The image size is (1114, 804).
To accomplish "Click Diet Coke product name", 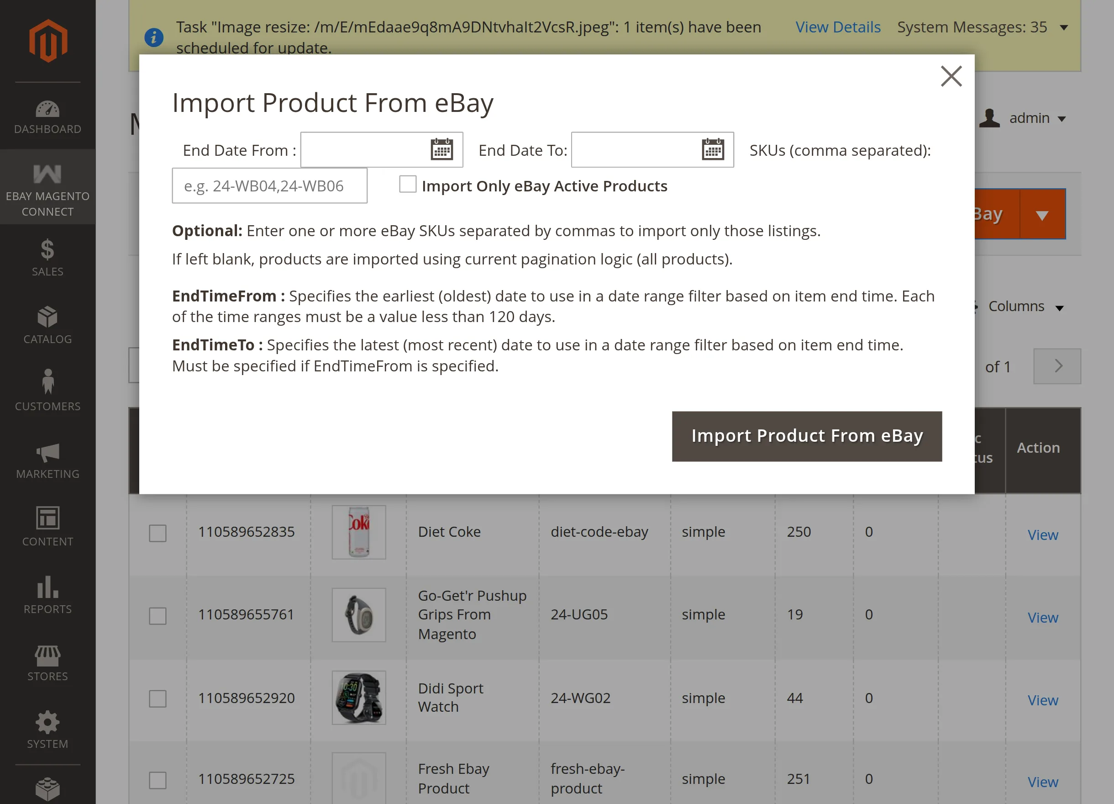I will click(x=449, y=532).
